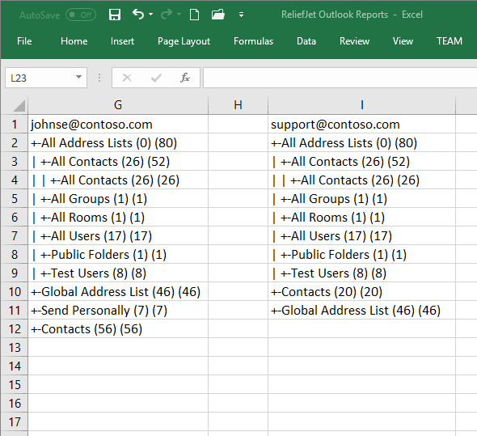Select the support@contoso.com cell
The image size is (477, 436).
tap(361, 125)
